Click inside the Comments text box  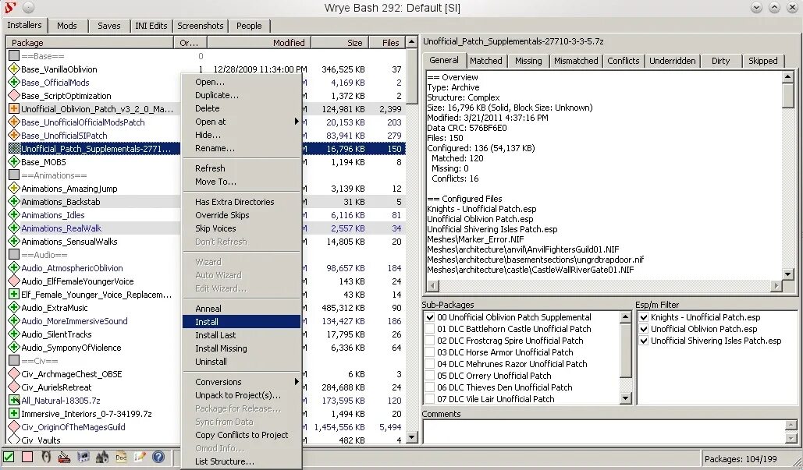pos(604,432)
